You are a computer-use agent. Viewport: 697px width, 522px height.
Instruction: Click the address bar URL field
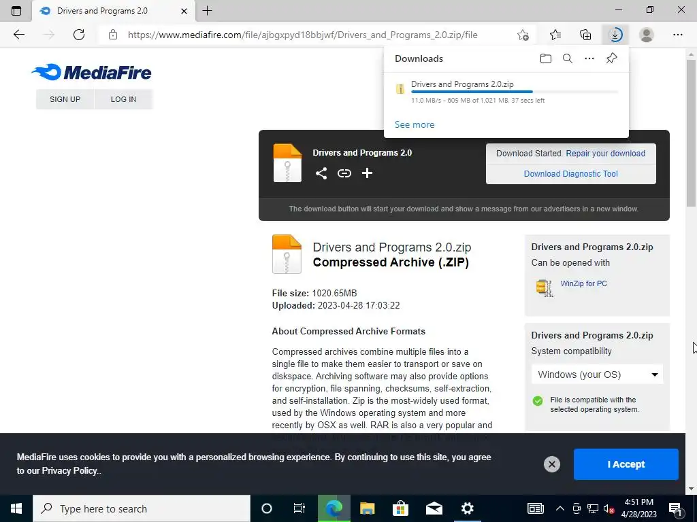302,35
